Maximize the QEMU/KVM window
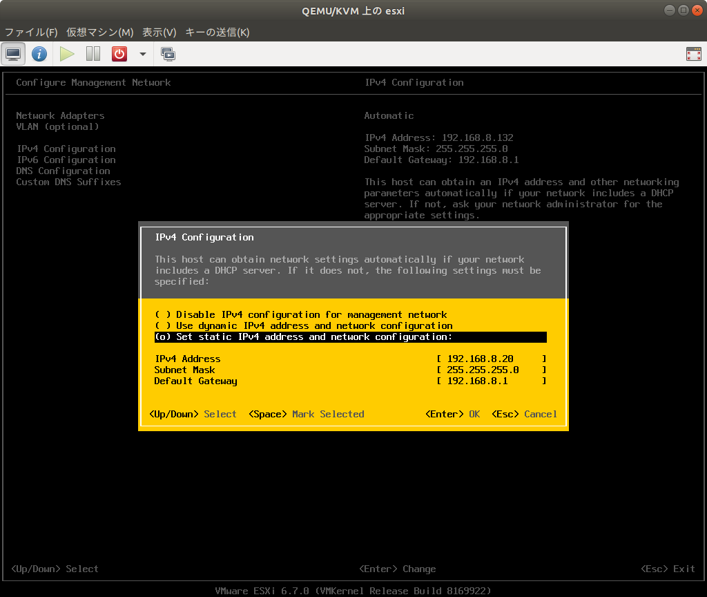 point(684,10)
